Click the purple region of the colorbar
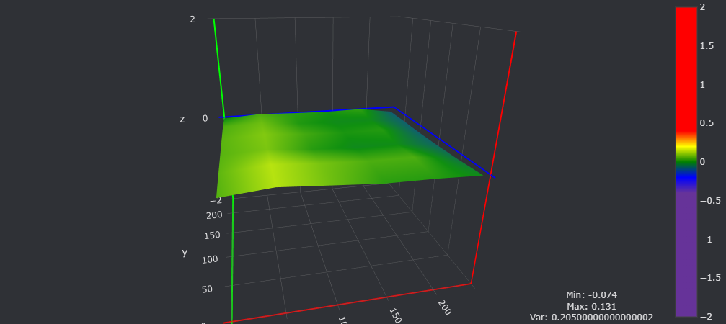 point(686,252)
